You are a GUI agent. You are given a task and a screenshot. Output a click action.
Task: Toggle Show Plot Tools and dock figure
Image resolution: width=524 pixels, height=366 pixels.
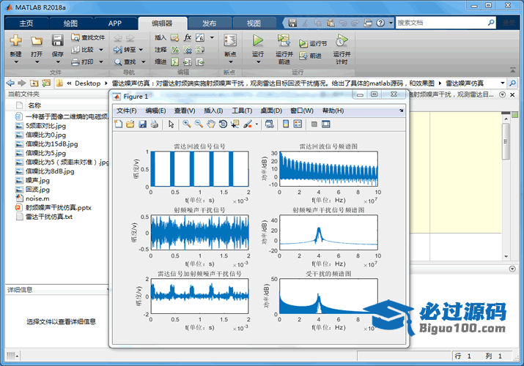click(x=326, y=124)
